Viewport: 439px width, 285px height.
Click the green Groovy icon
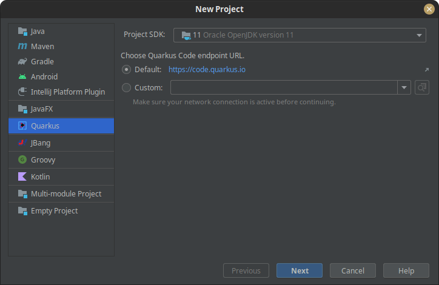[x=22, y=159]
